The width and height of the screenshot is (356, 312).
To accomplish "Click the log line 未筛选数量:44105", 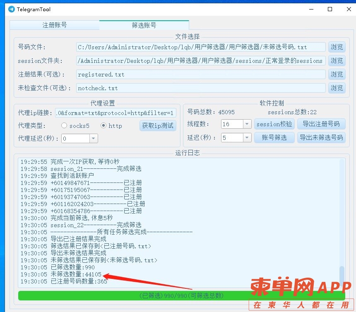I will pyautogui.click(x=61, y=274).
